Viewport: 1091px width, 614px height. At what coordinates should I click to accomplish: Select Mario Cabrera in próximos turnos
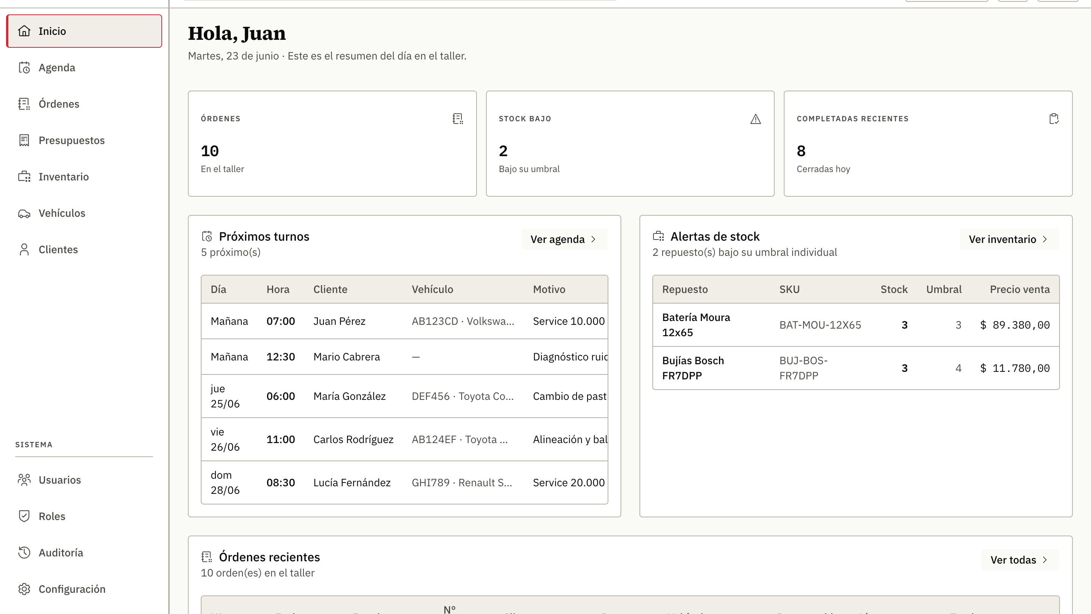[x=405, y=357]
